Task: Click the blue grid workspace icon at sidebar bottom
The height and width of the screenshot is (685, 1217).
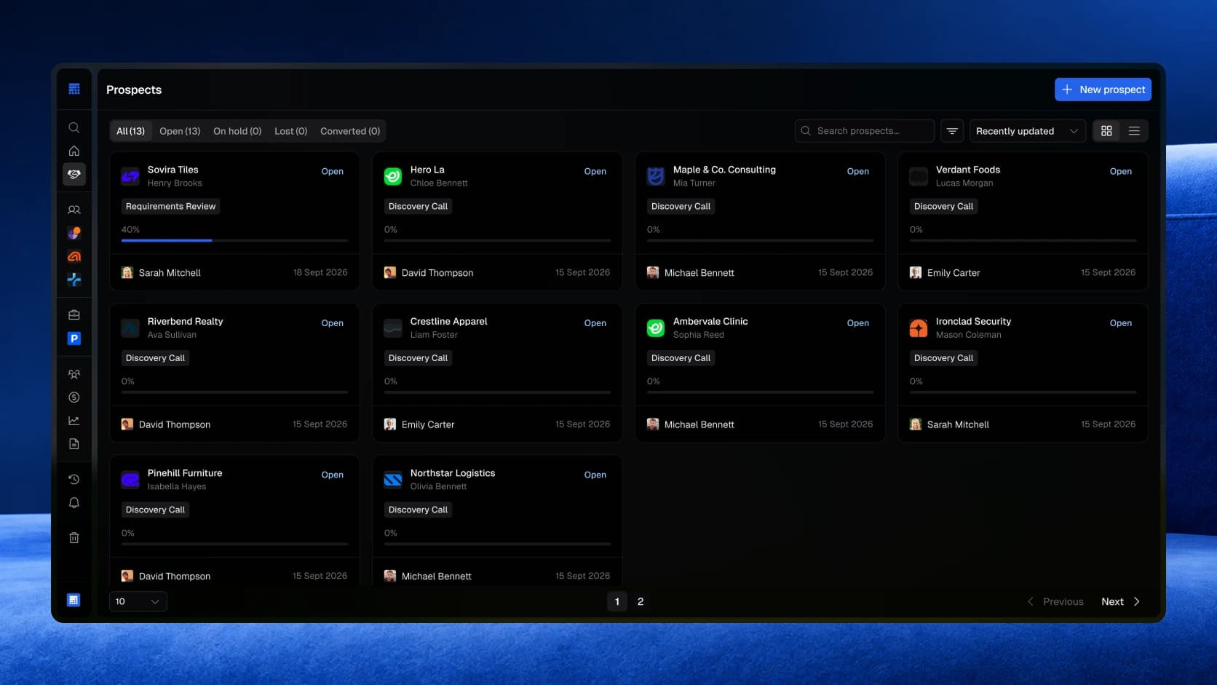Action: [x=74, y=601]
